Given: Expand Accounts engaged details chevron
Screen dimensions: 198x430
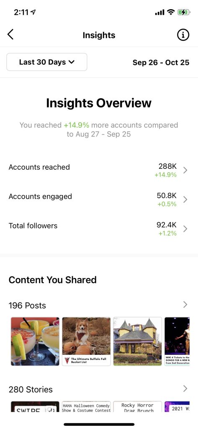Looking at the screenshot, I should (x=185, y=199).
